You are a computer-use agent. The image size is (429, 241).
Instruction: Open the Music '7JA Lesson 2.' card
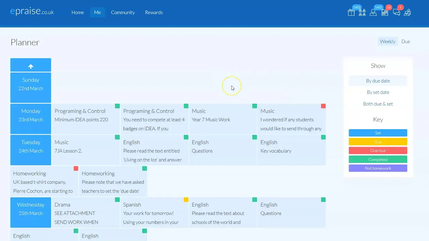(86, 150)
